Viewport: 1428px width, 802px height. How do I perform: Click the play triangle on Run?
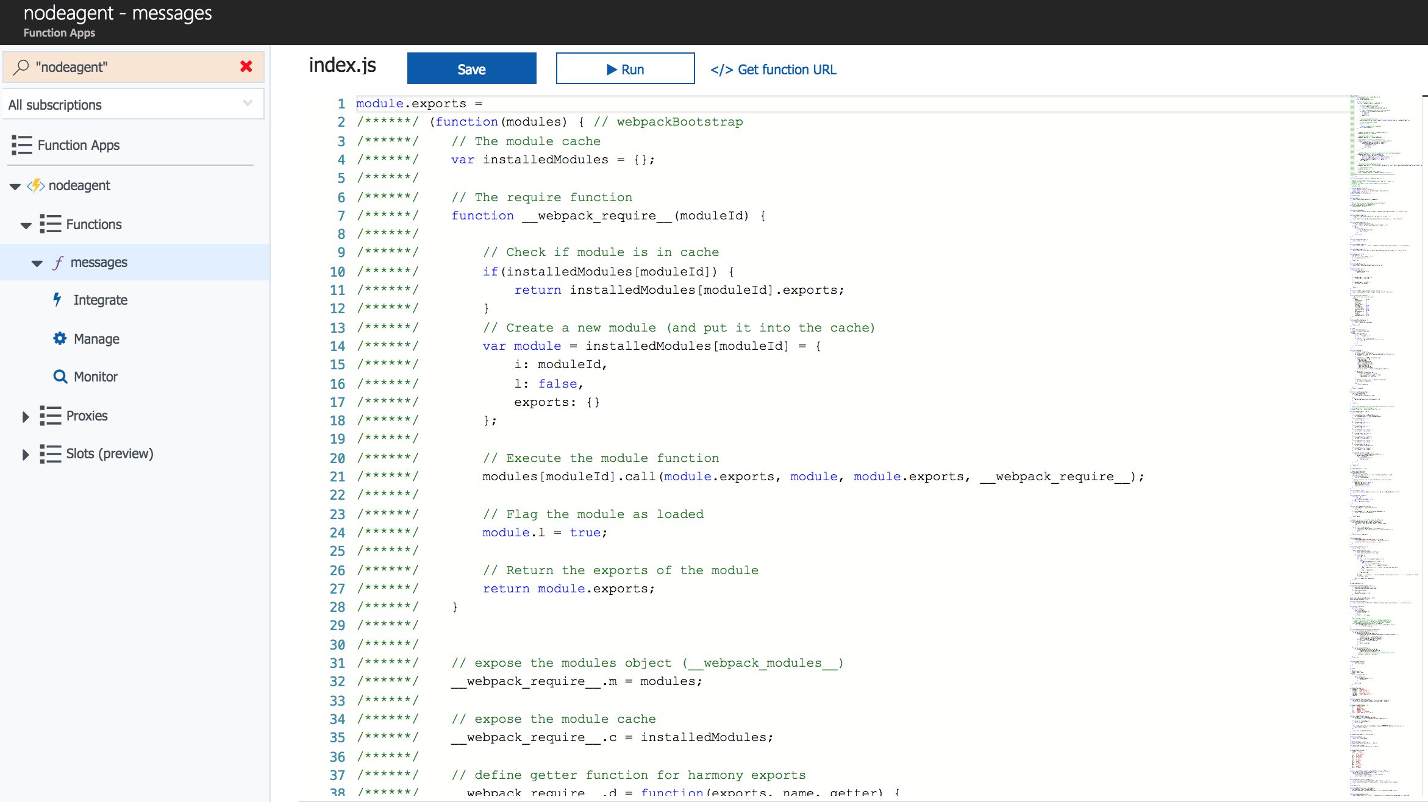(x=612, y=69)
